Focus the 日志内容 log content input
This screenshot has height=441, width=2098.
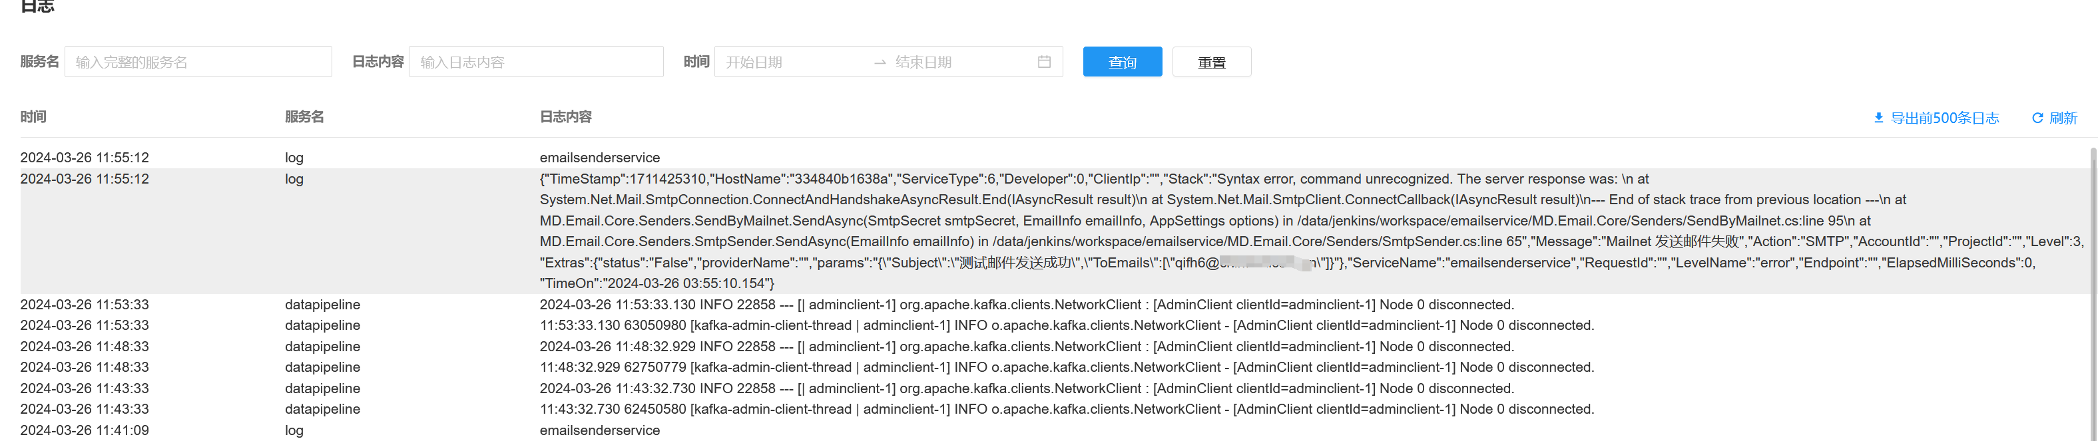click(536, 62)
